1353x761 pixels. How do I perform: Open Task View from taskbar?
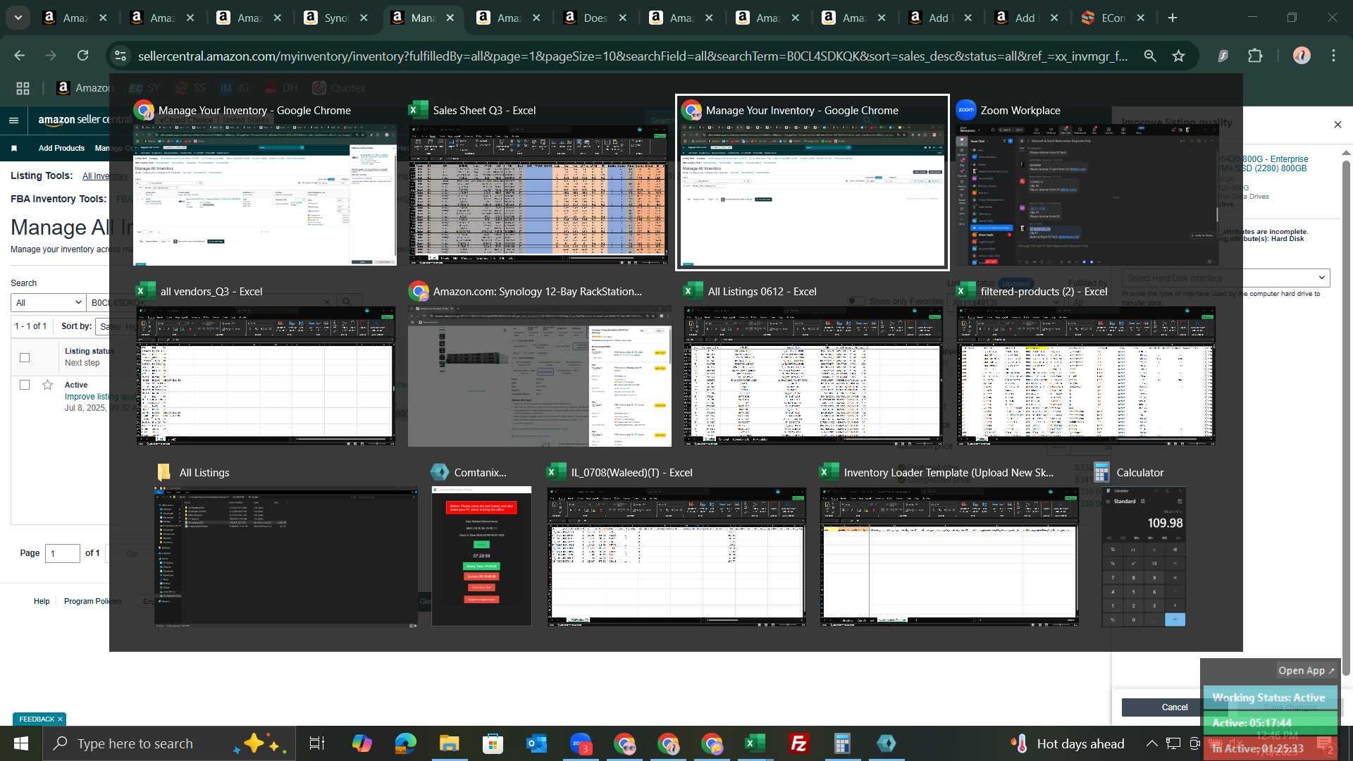point(317,743)
